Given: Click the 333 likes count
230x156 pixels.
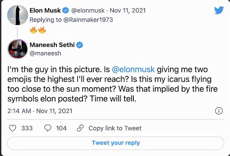Looking at the screenshot, I should coord(27,128).
